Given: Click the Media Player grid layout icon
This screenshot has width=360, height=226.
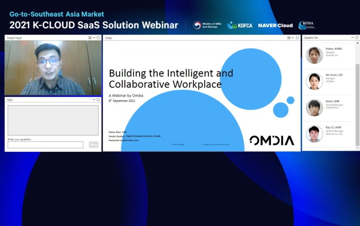Looking at the screenshot, I should click(90, 38).
